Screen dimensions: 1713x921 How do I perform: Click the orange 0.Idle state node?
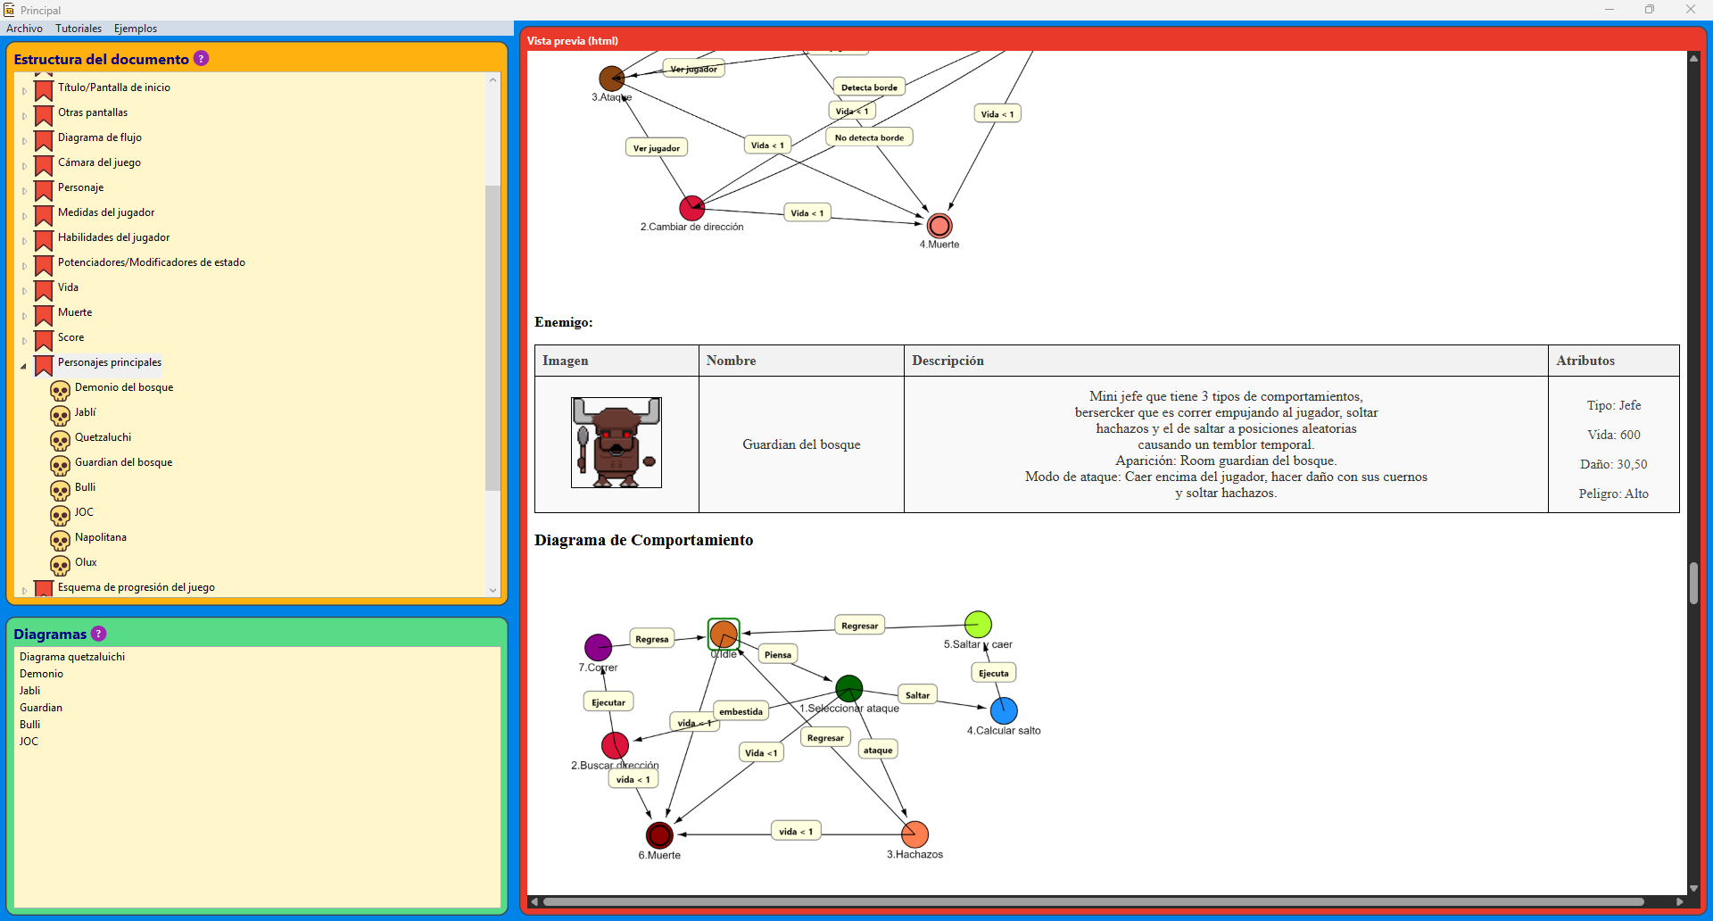724,635
